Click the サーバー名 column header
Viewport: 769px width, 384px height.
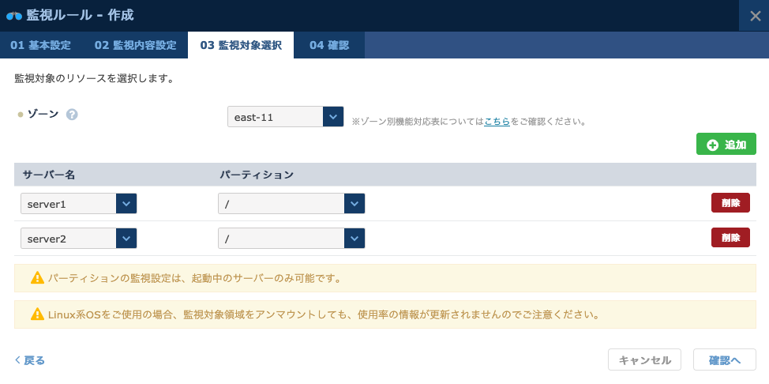click(48, 175)
